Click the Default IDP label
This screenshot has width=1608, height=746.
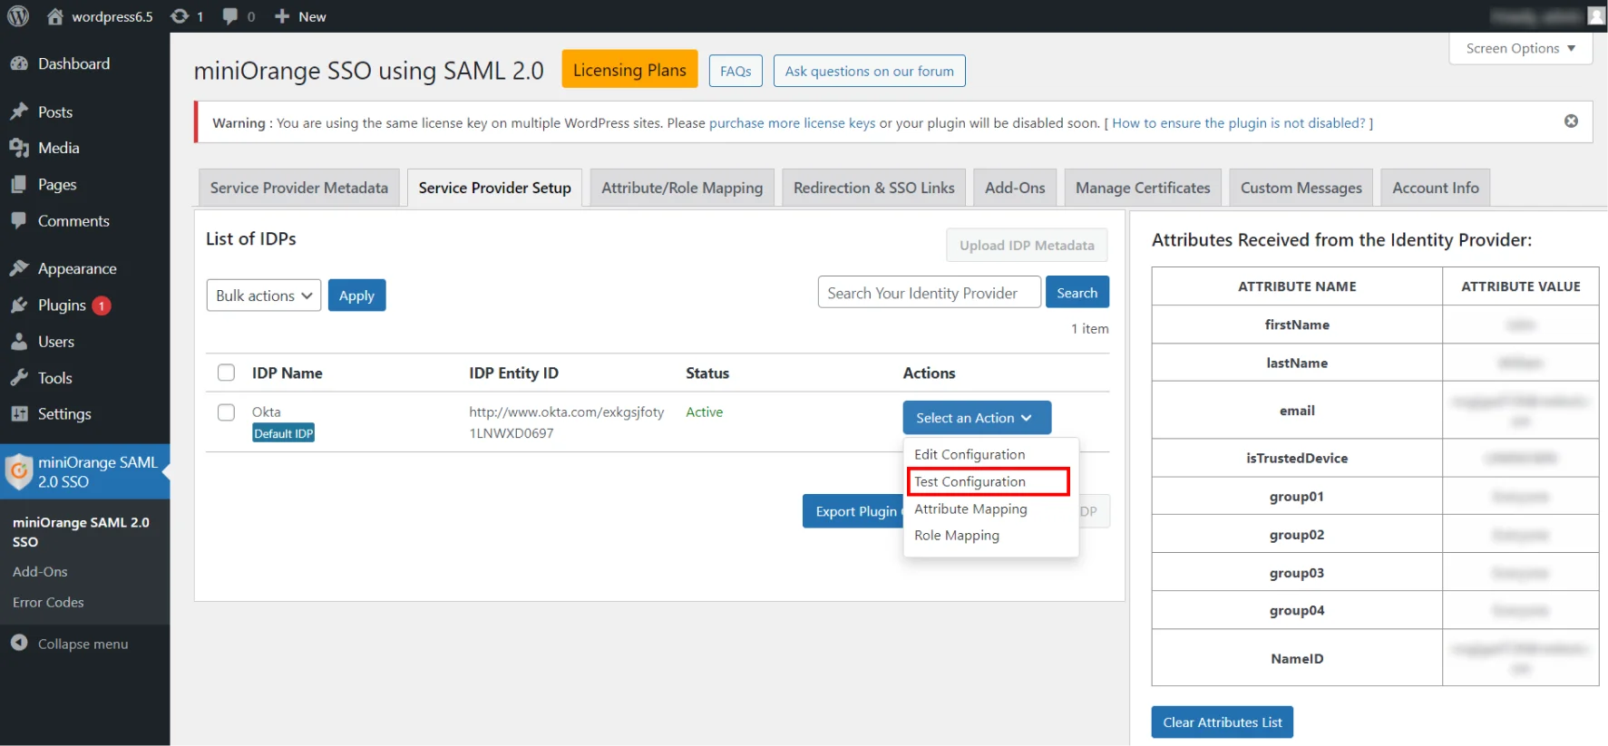(x=283, y=433)
